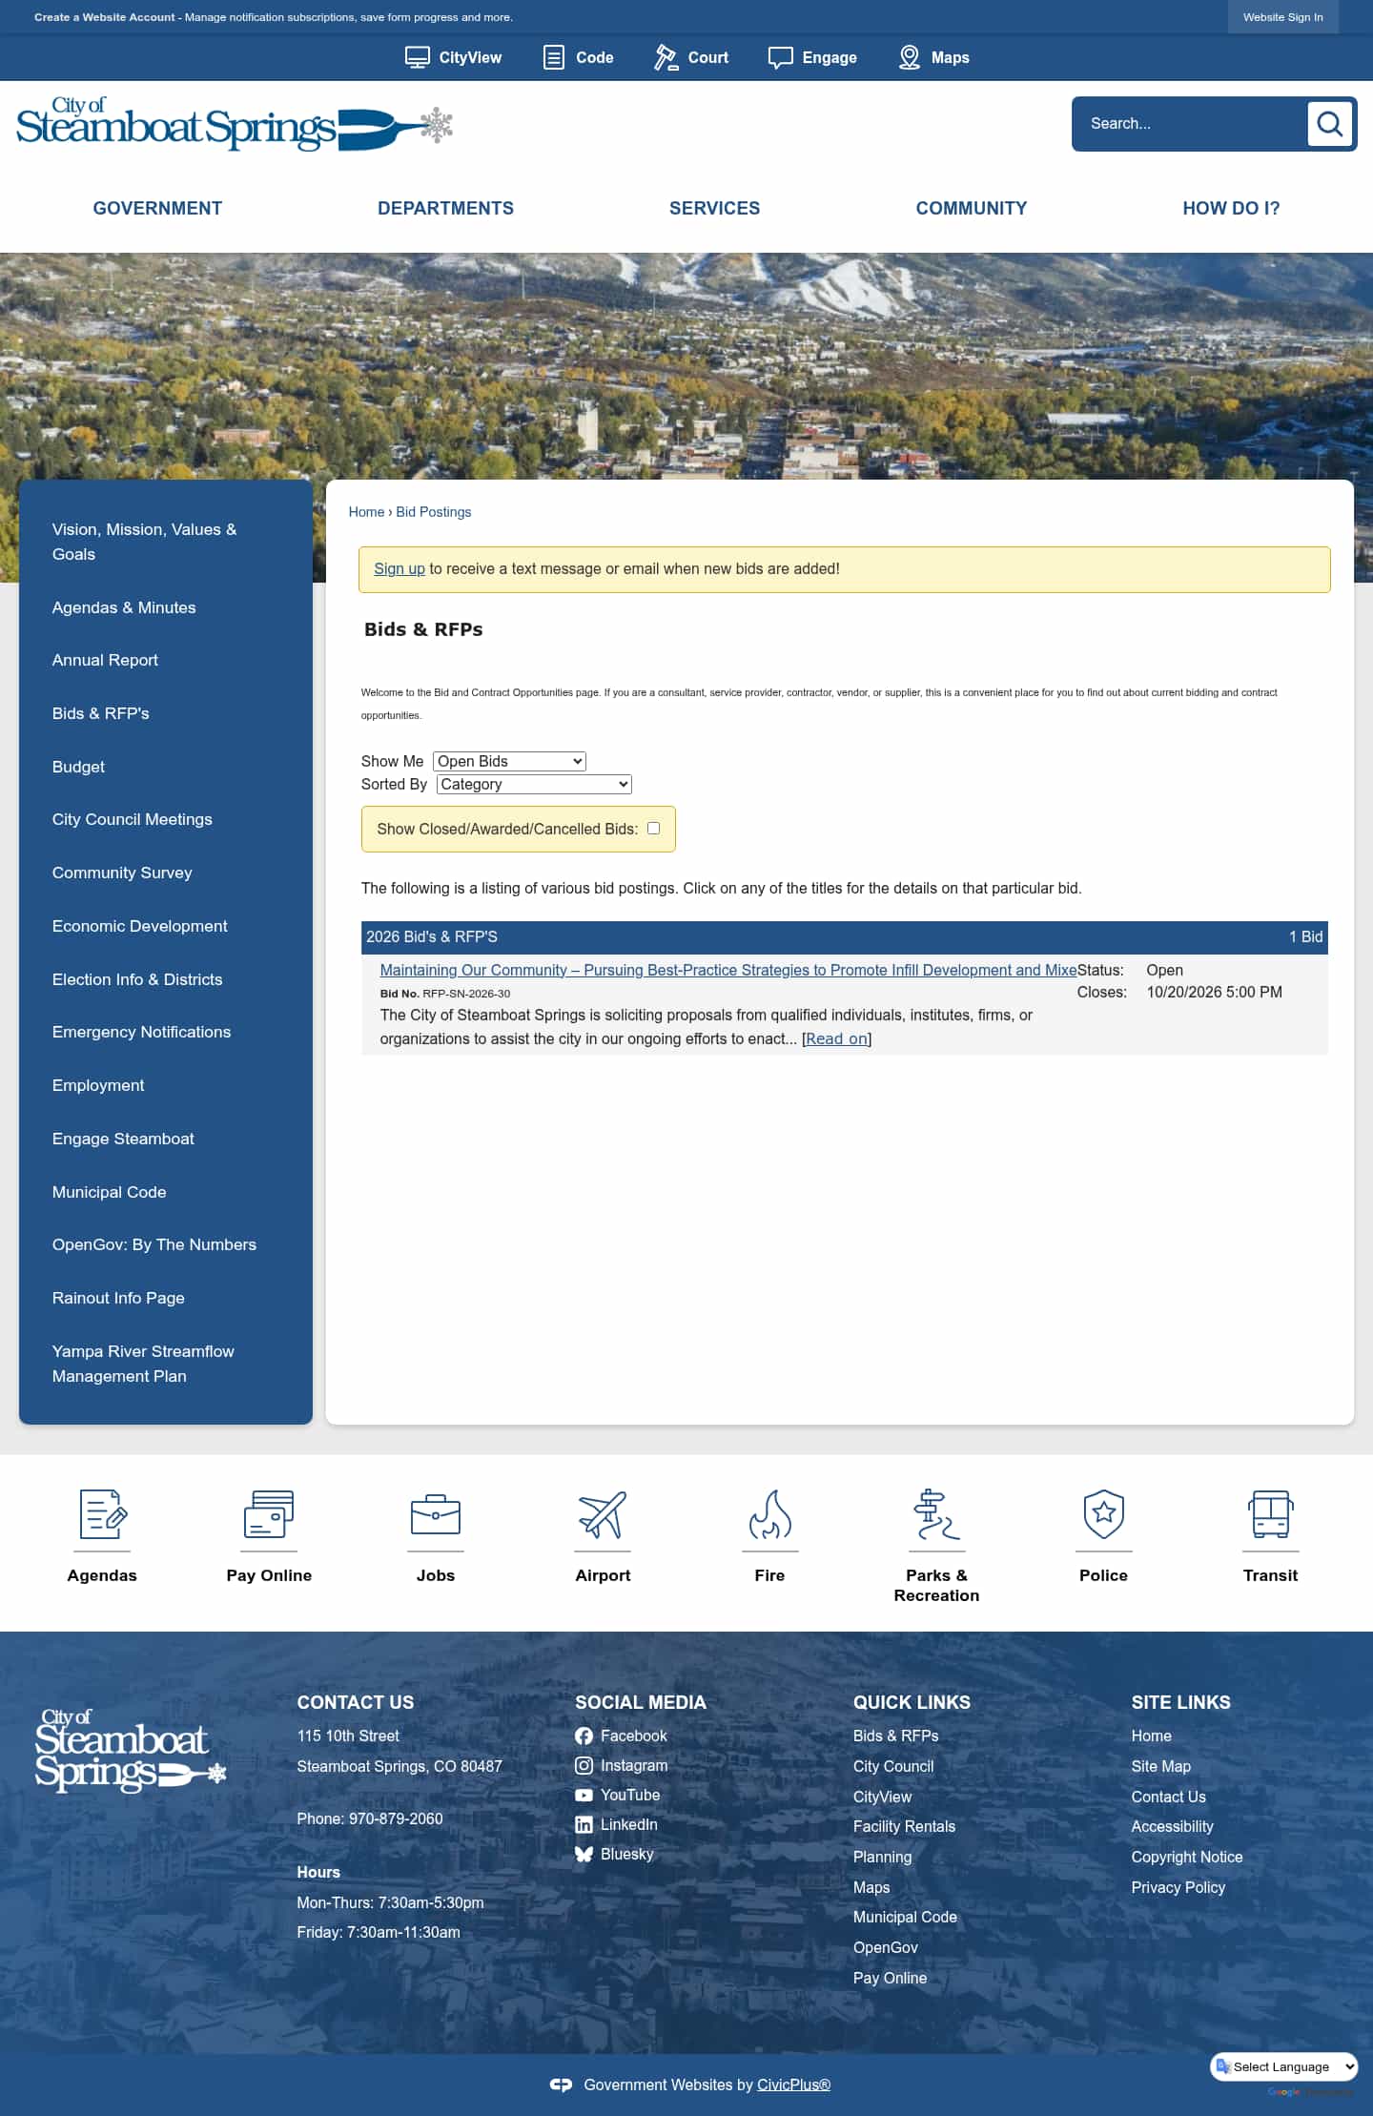1373x2116 pixels.
Task: Open the Bluesky butterfly icon
Action: (x=584, y=1855)
